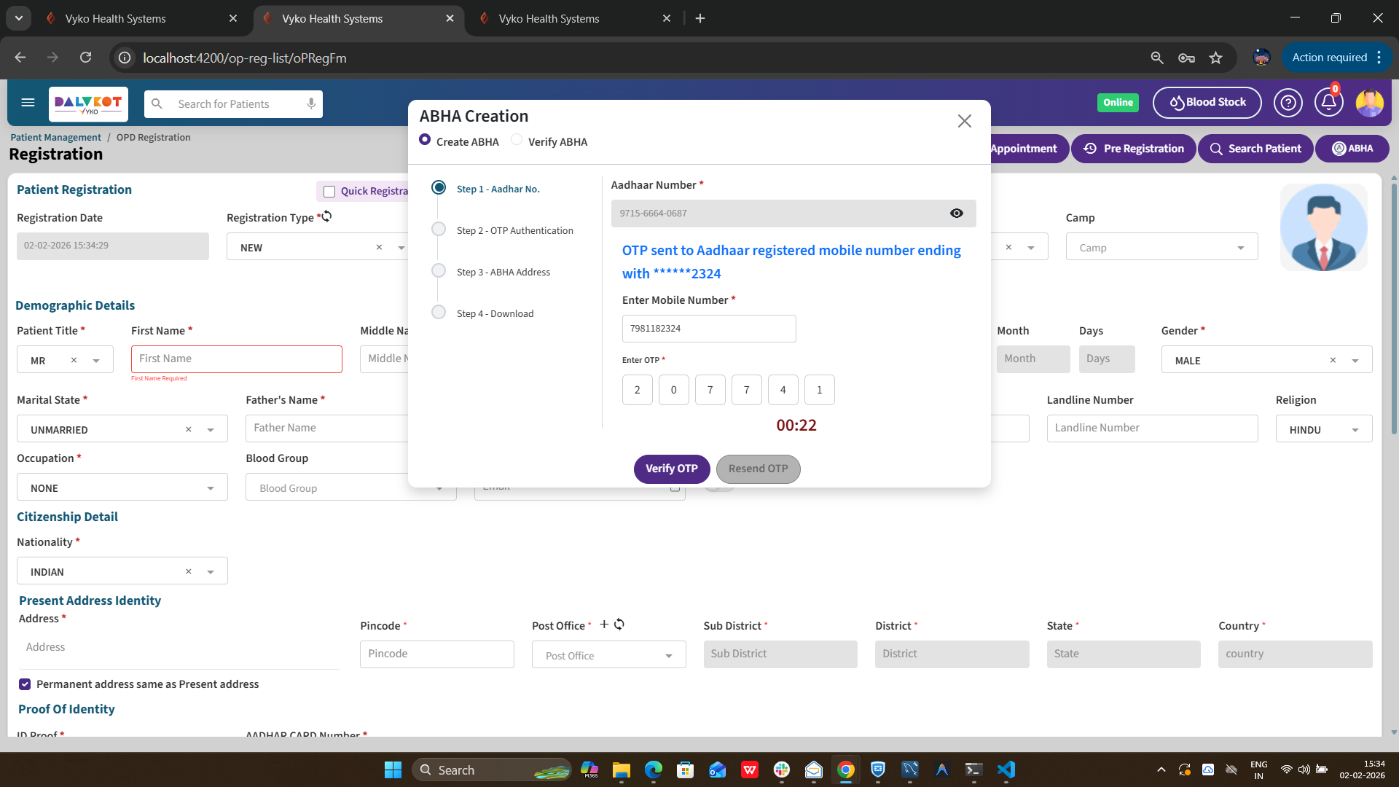
Task: Click the microphone icon in patient search
Action: tap(311, 103)
